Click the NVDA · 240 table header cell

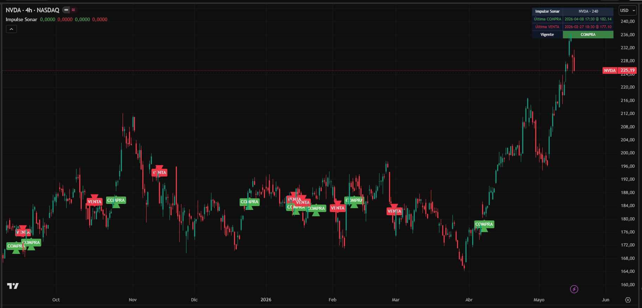click(x=588, y=11)
